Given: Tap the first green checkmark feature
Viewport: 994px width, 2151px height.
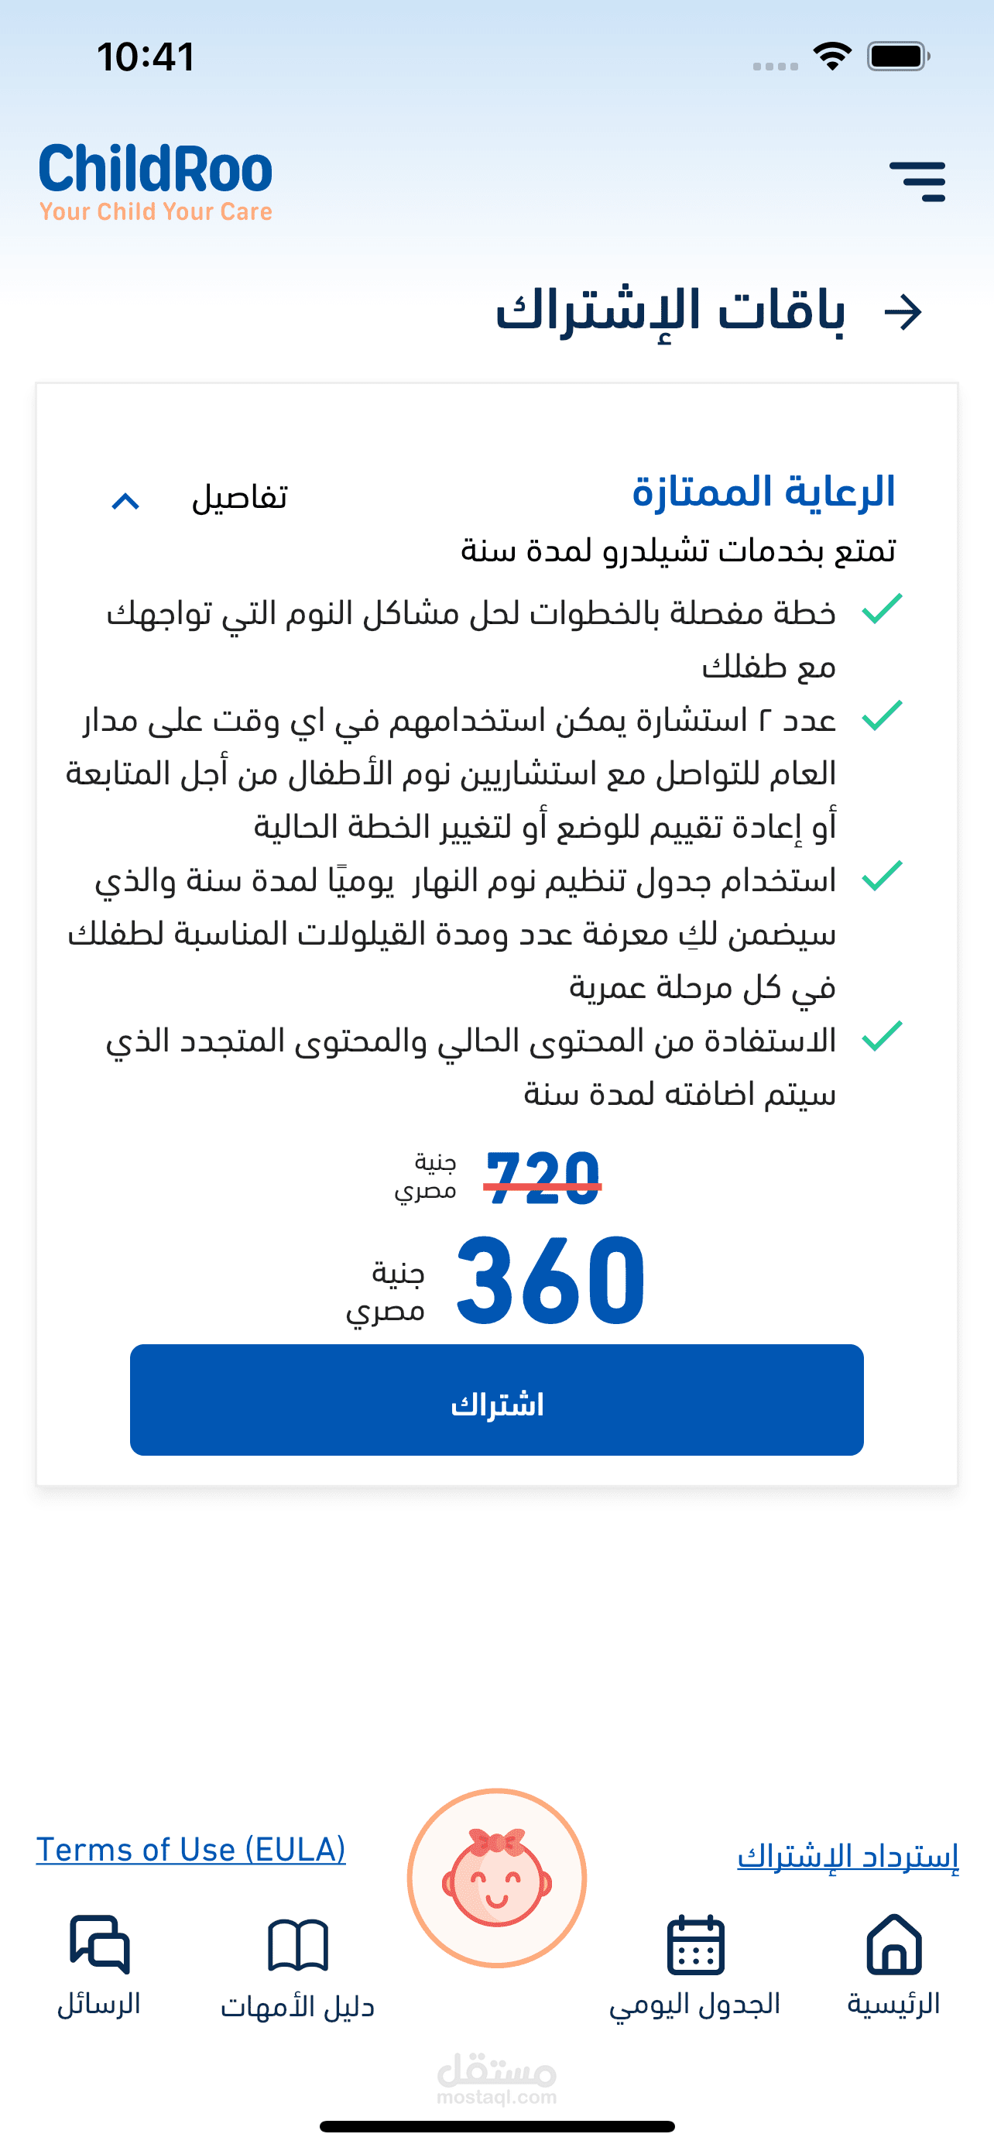Looking at the screenshot, I should (883, 609).
